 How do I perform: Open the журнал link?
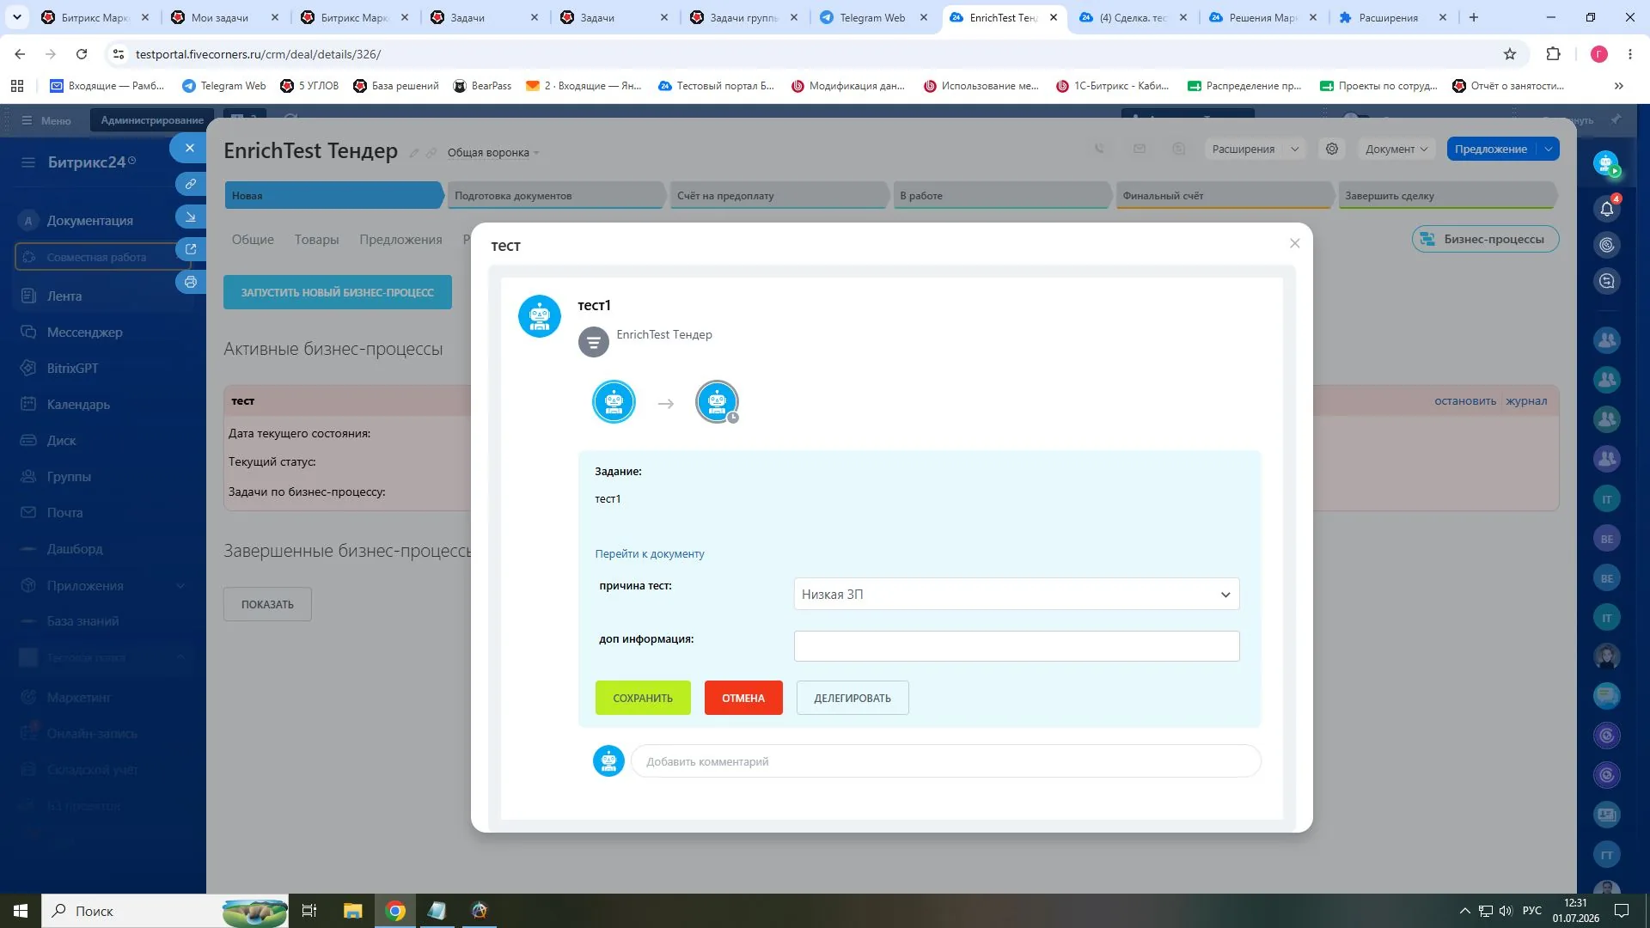1525,400
